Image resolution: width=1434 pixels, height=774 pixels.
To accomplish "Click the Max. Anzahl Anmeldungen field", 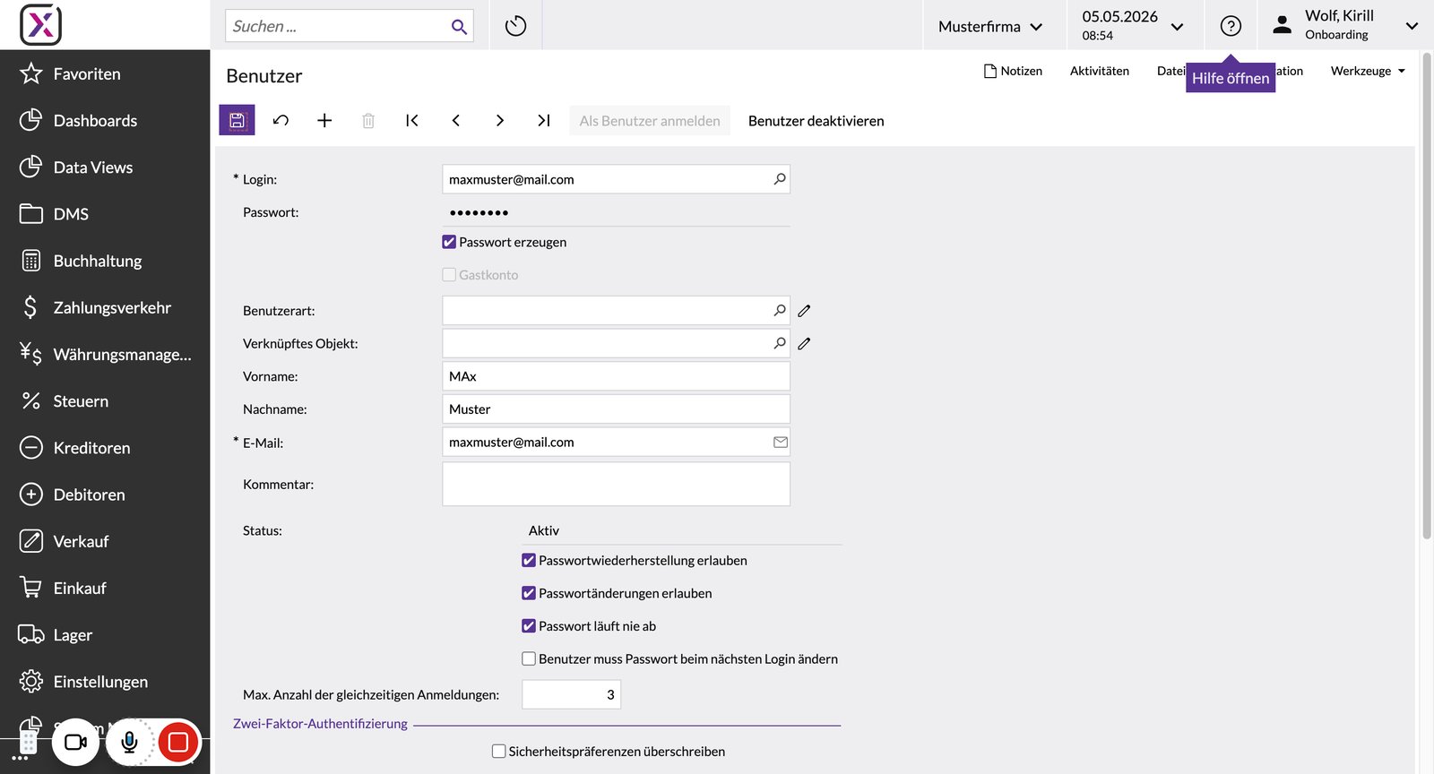I will point(571,694).
